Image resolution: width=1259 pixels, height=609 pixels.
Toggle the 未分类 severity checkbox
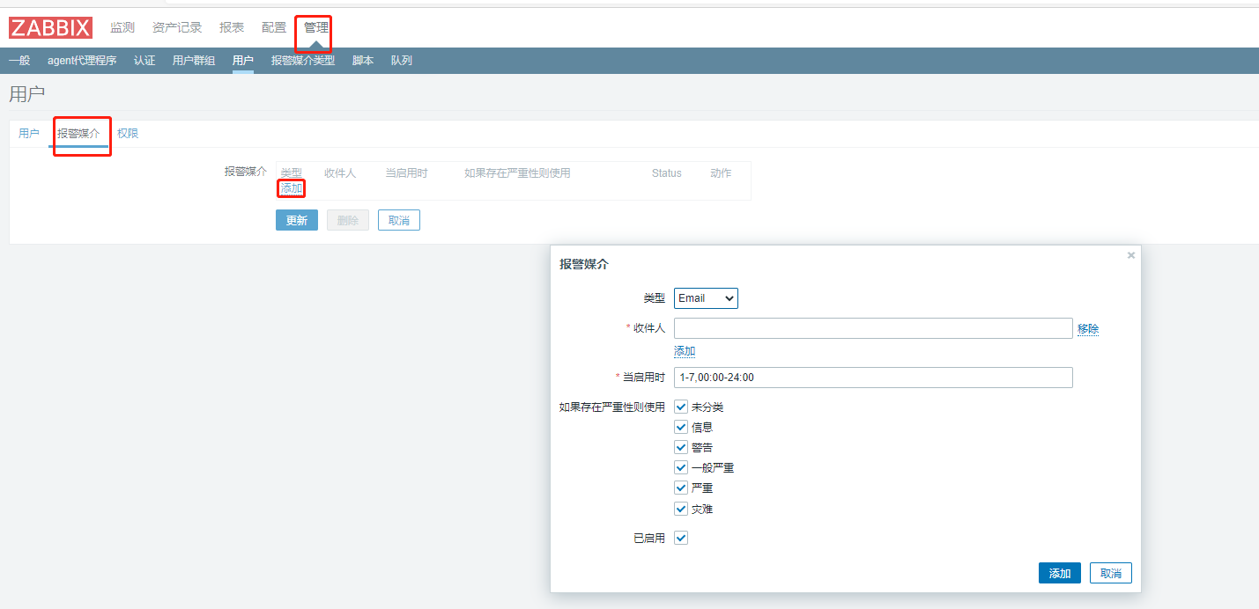coord(681,407)
